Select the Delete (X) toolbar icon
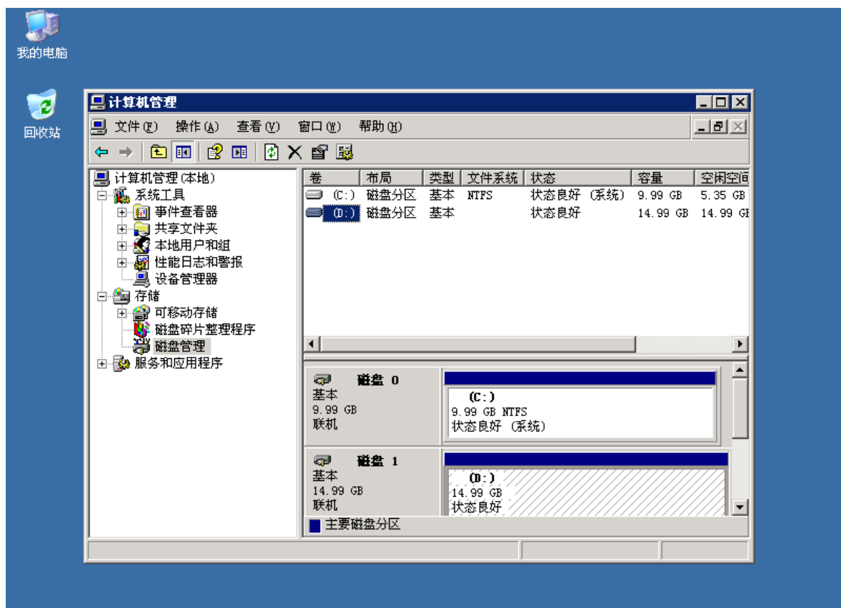This screenshot has height=608, width=841. 294,151
